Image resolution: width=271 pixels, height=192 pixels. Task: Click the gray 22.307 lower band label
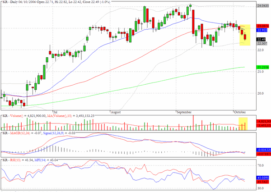[x=262, y=43]
